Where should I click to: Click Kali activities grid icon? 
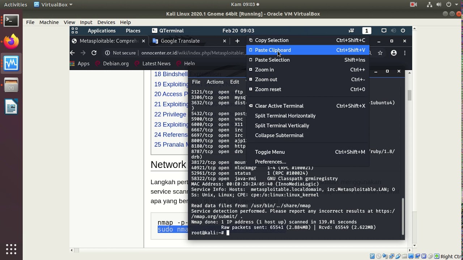click(75, 31)
